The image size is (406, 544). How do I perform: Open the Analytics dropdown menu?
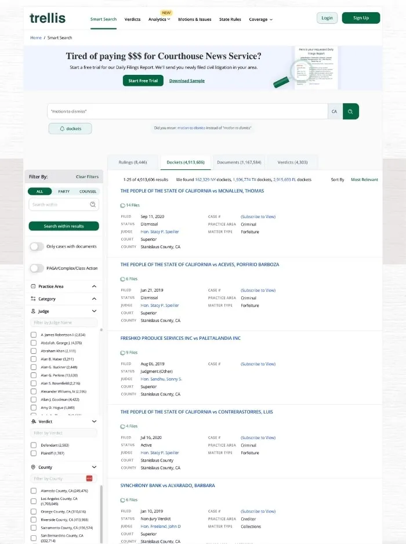pos(159,20)
